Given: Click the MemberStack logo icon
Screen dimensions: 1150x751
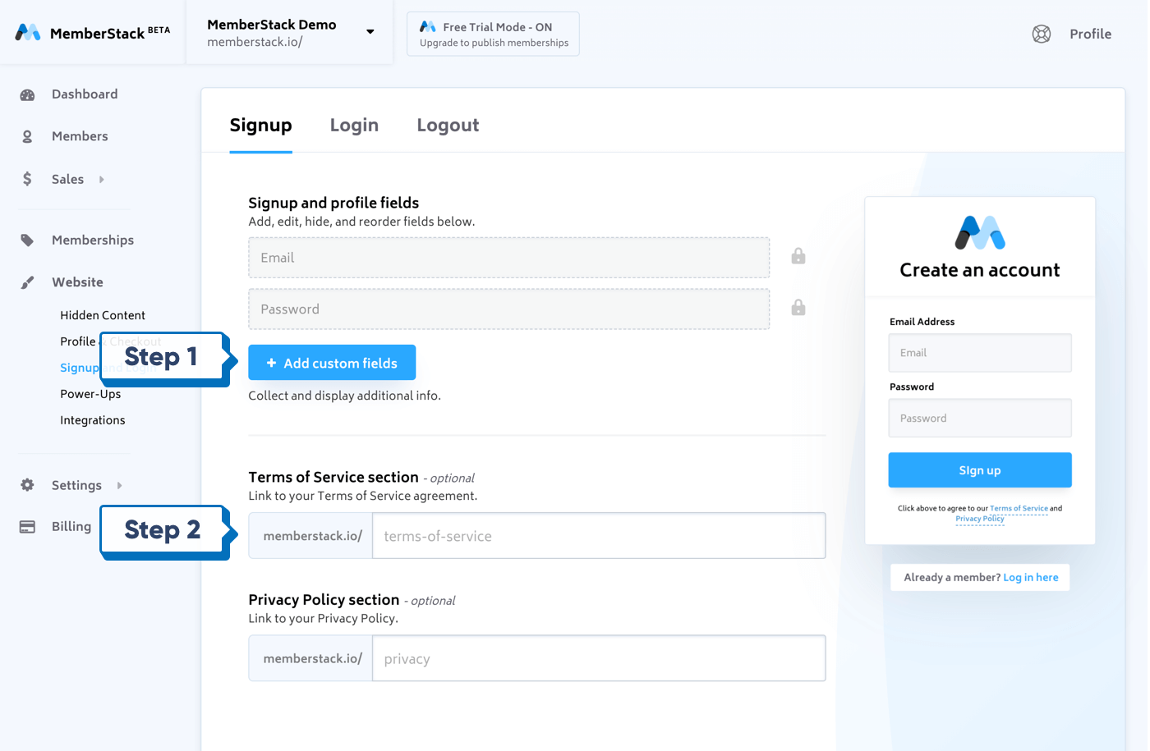Looking at the screenshot, I should coord(28,33).
